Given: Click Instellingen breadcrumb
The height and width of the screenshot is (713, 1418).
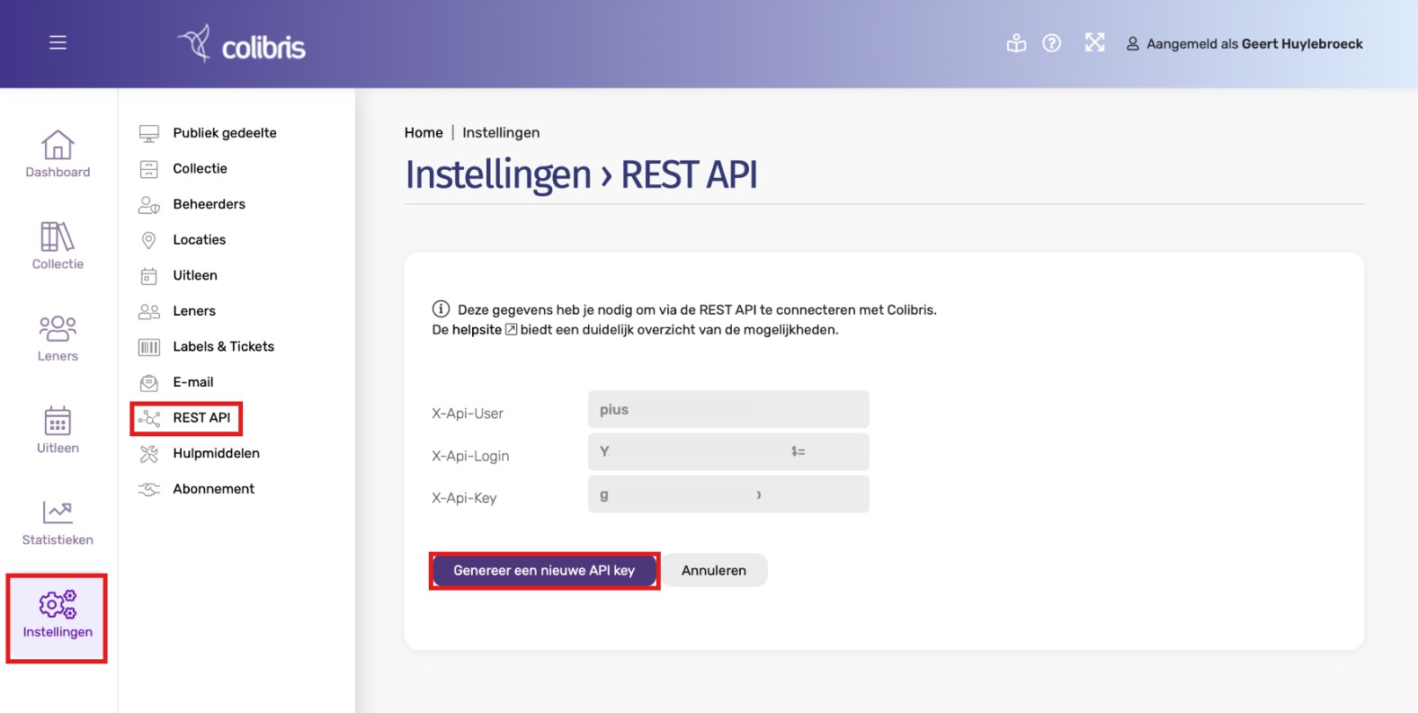Looking at the screenshot, I should (x=501, y=132).
